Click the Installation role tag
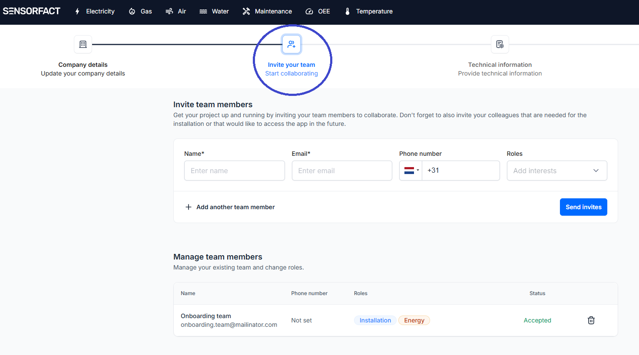639x355 pixels. coord(375,320)
